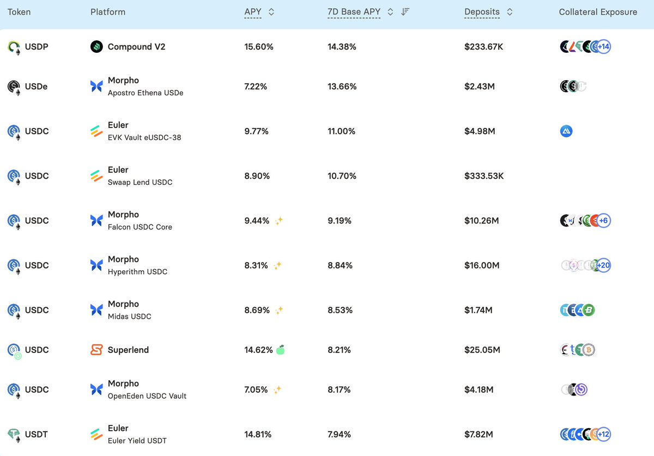Viewport: 654px width, 456px height.
Task: Open Falcon USDC Core vault
Action: tap(140, 227)
